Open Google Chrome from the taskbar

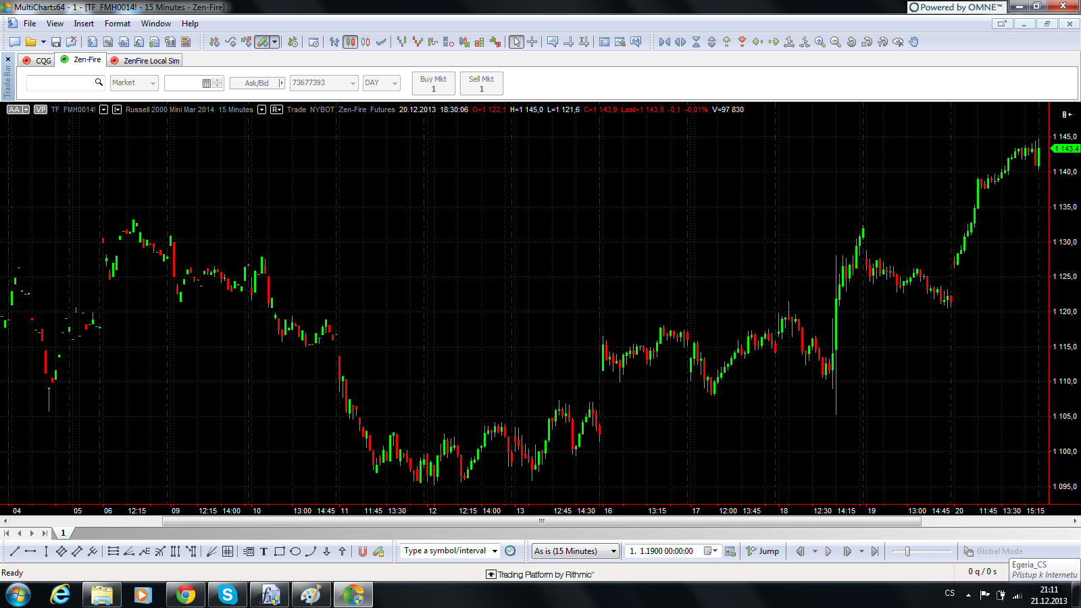185,594
